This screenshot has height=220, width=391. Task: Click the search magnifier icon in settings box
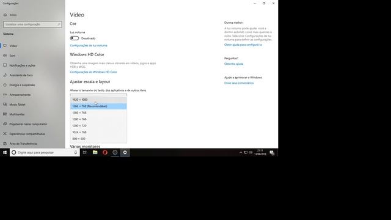[59, 24]
